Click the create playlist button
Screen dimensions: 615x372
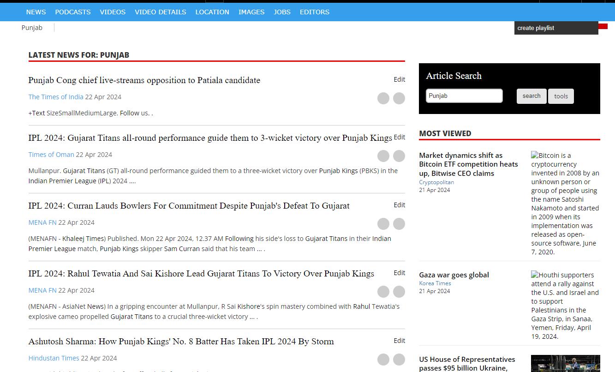[556, 28]
